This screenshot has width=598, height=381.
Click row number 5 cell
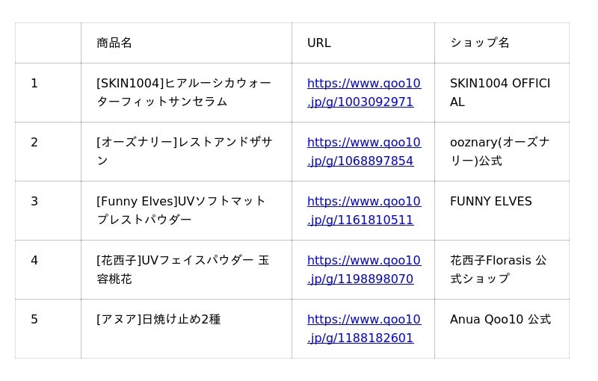click(x=48, y=329)
